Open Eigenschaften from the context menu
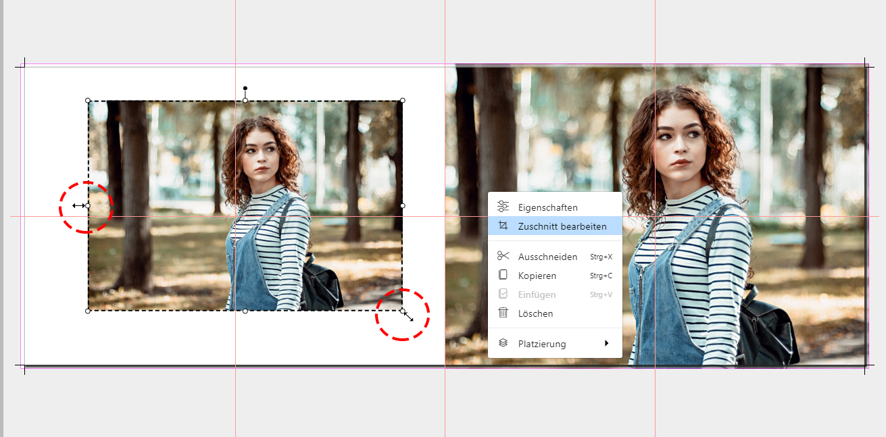The image size is (886, 437). (547, 207)
